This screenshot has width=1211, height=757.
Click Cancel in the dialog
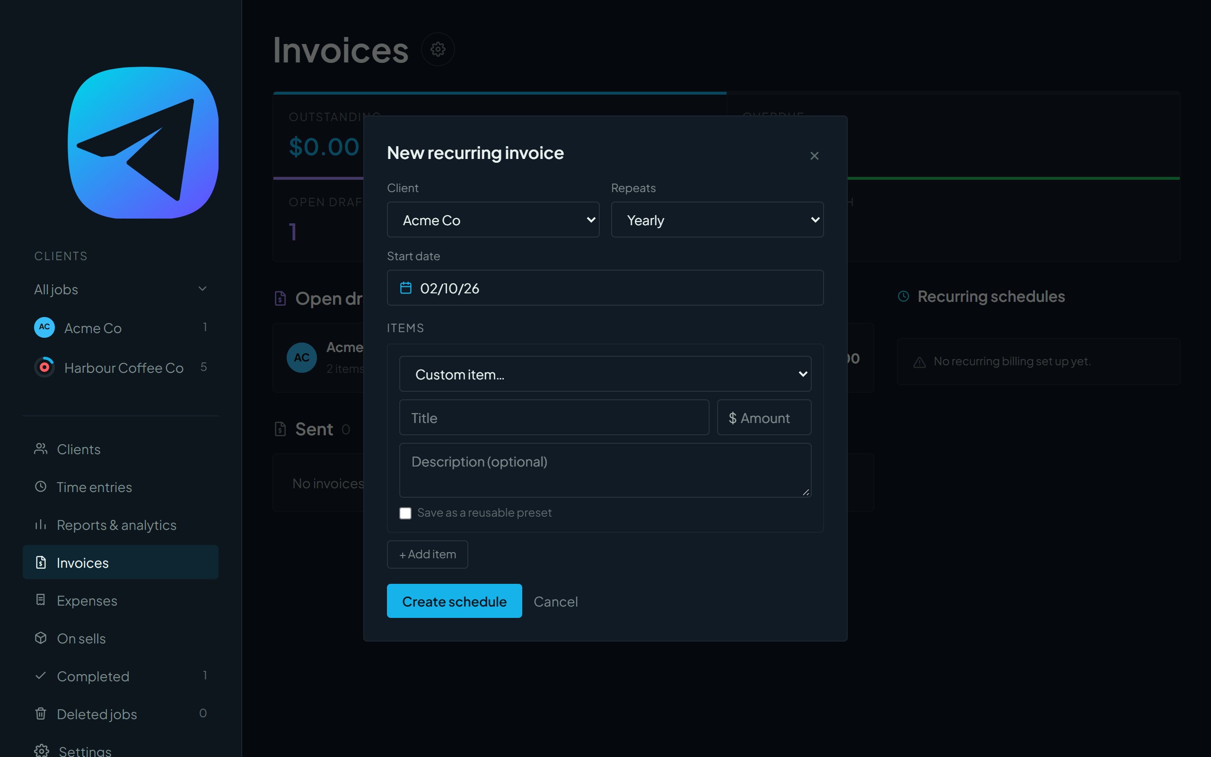[555, 601]
